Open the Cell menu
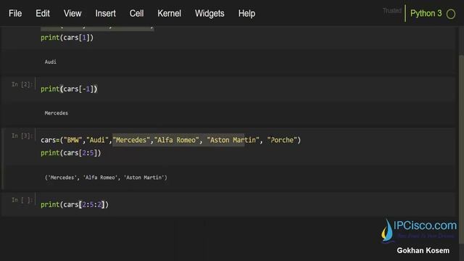The width and height of the screenshot is (464, 261). [x=136, y=13]
